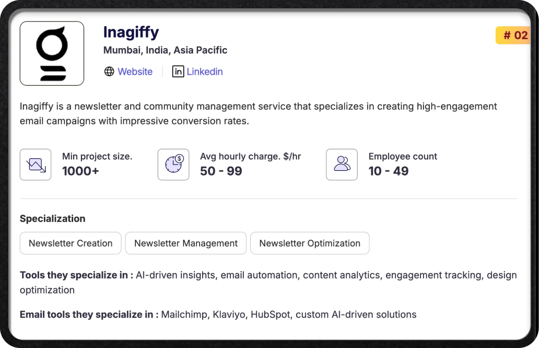The width and height of the screenshot is (539, 348).
Task: Click the "Tools they specialize in" label
Action: (x=76, y=275)
